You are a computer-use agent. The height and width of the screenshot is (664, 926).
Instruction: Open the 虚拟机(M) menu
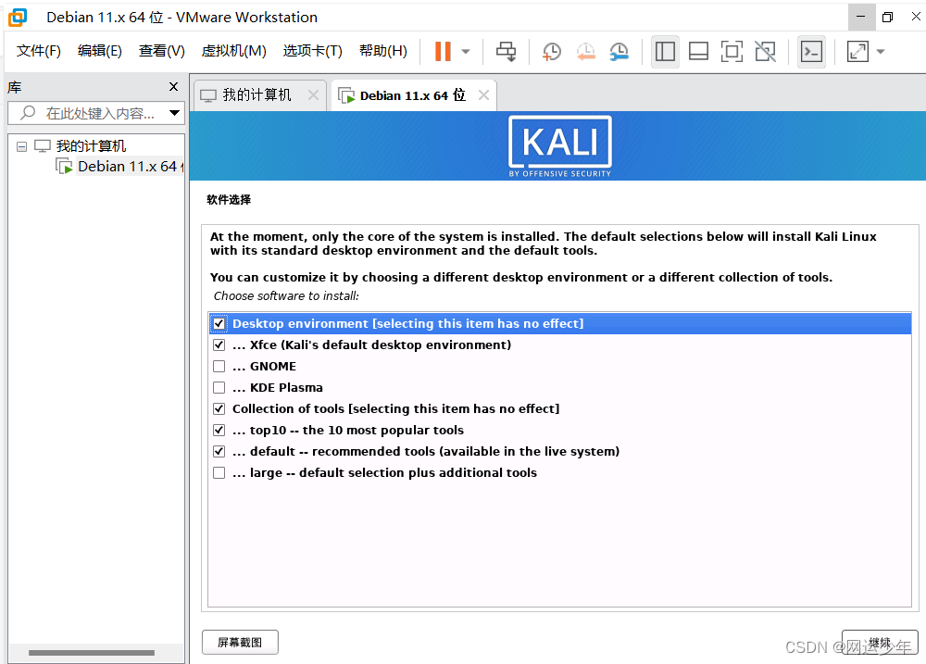234,51
